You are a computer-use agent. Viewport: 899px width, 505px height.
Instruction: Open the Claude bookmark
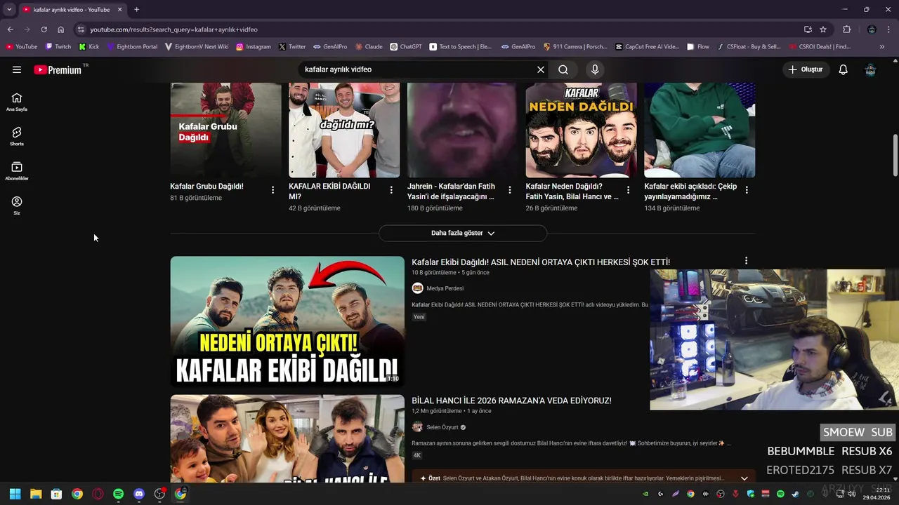tap(369, 47)
